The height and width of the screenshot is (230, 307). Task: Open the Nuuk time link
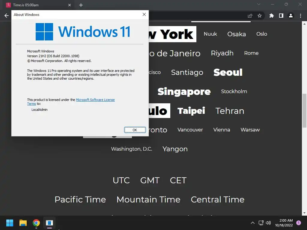(210, 34)
